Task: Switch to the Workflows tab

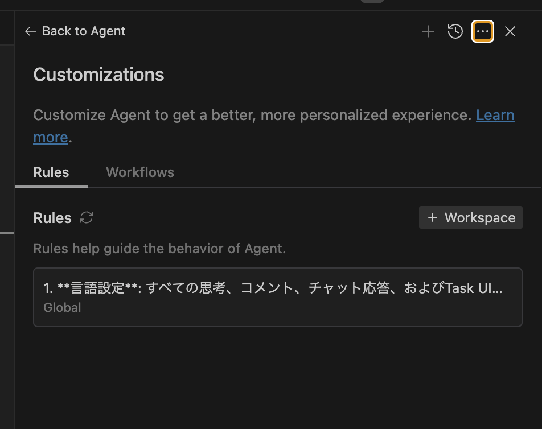Action: (139, 172)
